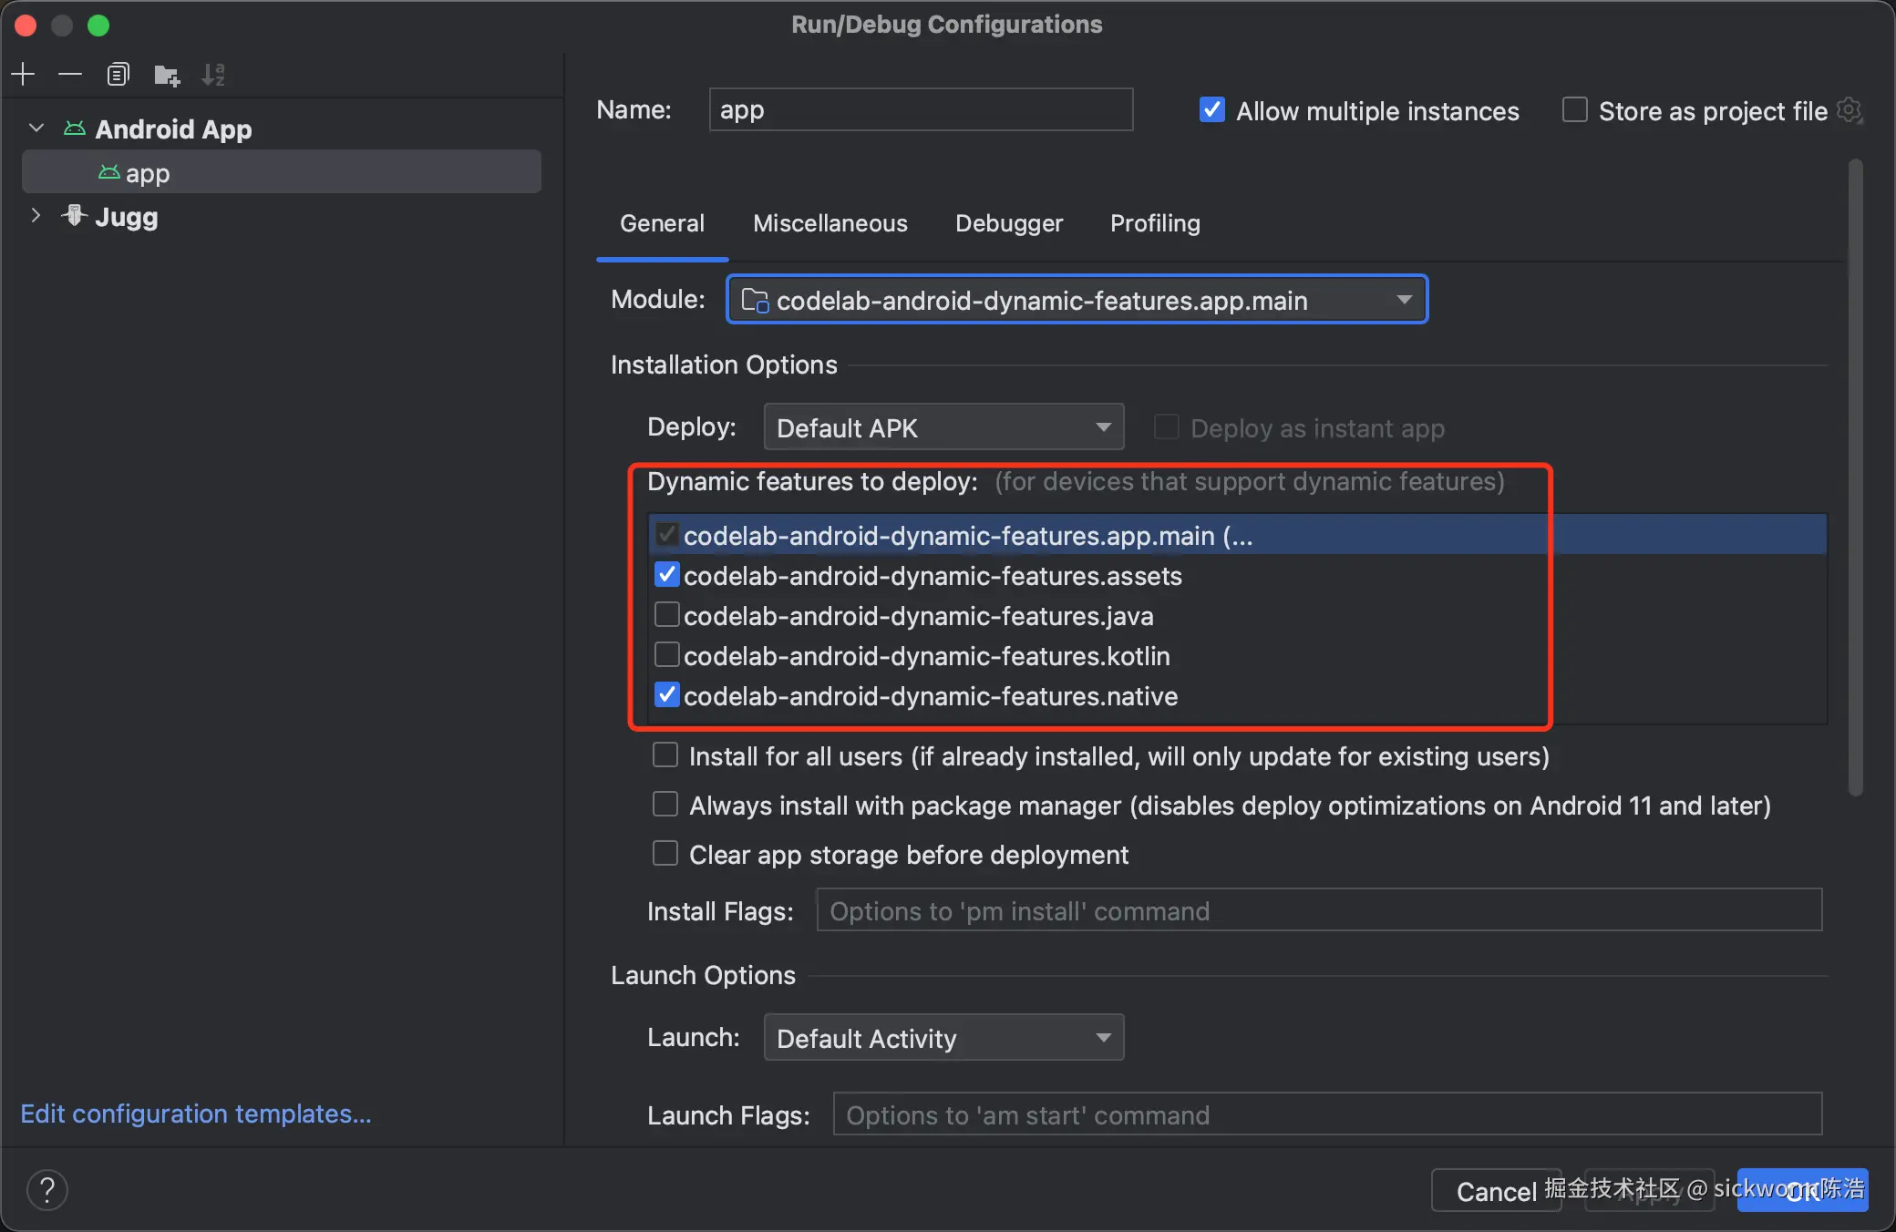Open the Module dropdown
The image size is (1896, 1232).
click(x=1077, y=300)
